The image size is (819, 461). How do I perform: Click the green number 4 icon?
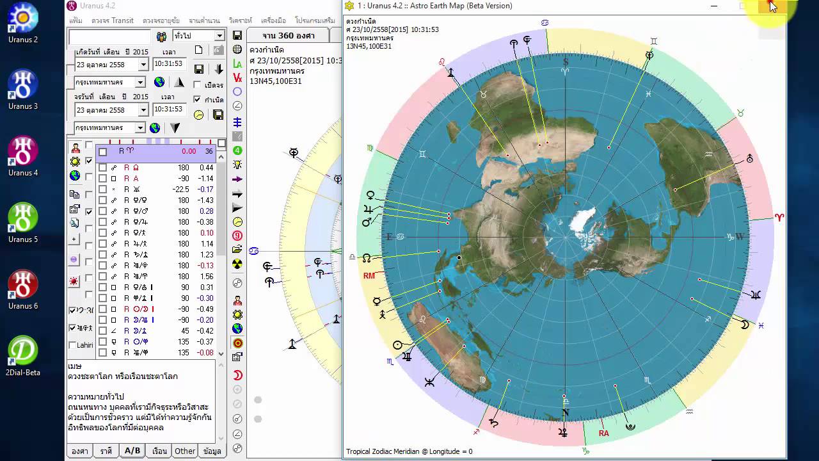(x=237, y=150)
